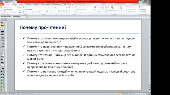Select the arrow line shape in gallery

[x=99, y=7]
